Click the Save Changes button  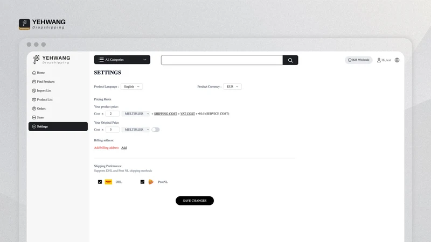[194, 201]
